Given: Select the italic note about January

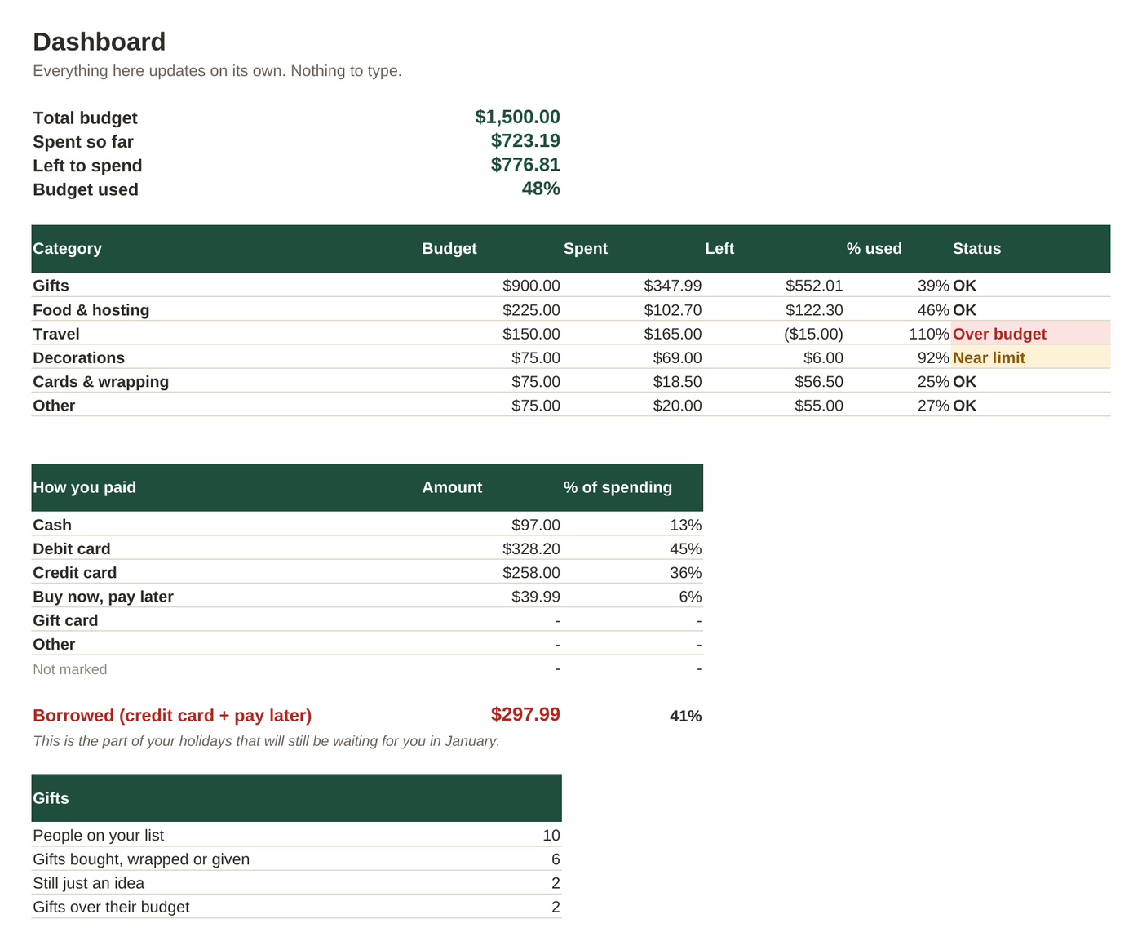Looking at the screenshot, I should tap(266, 741).
